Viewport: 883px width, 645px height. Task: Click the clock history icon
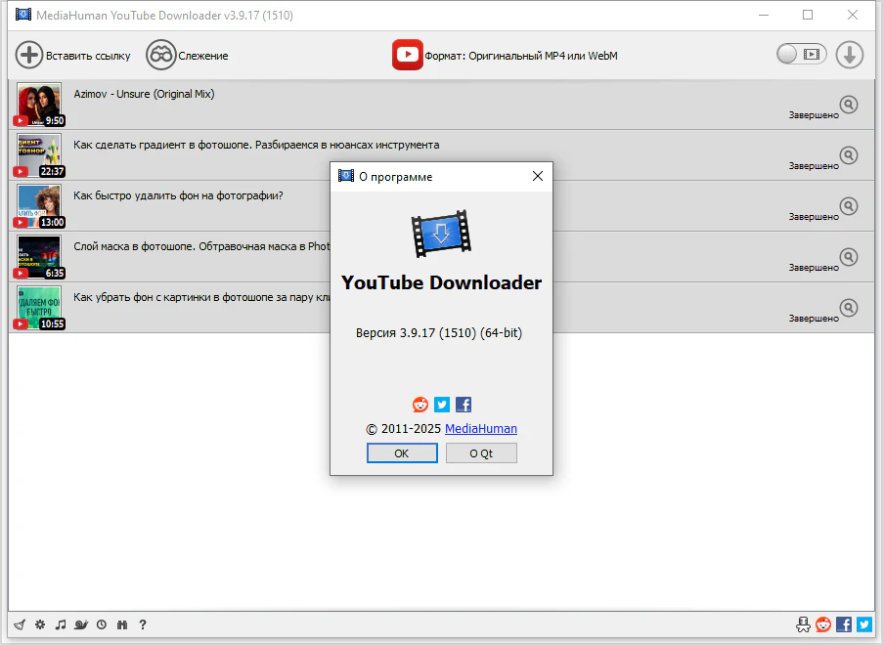[102, 624]
